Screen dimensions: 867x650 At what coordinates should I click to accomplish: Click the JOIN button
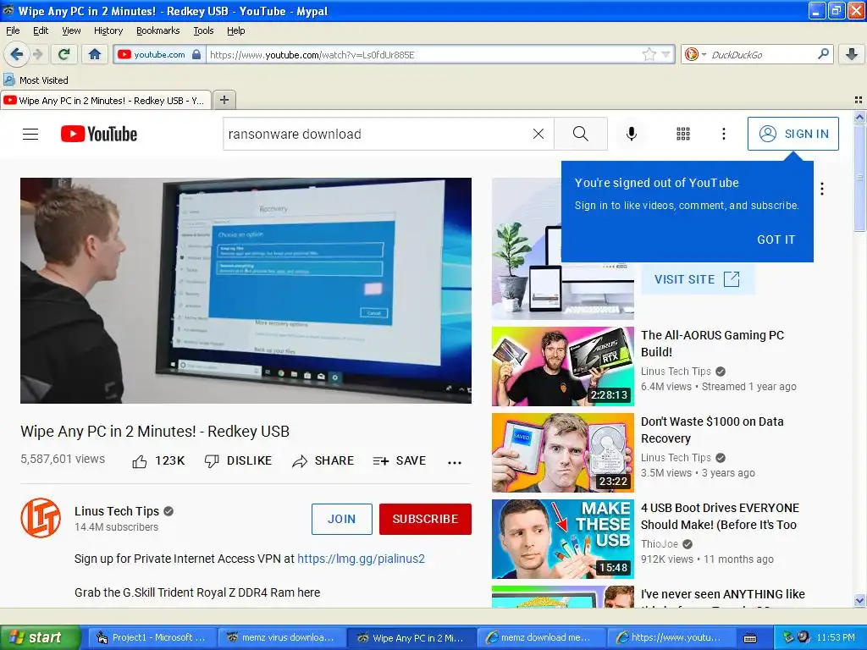click(342, 519)
